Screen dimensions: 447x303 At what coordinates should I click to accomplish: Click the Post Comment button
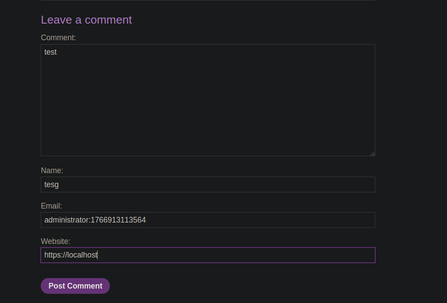75,286
